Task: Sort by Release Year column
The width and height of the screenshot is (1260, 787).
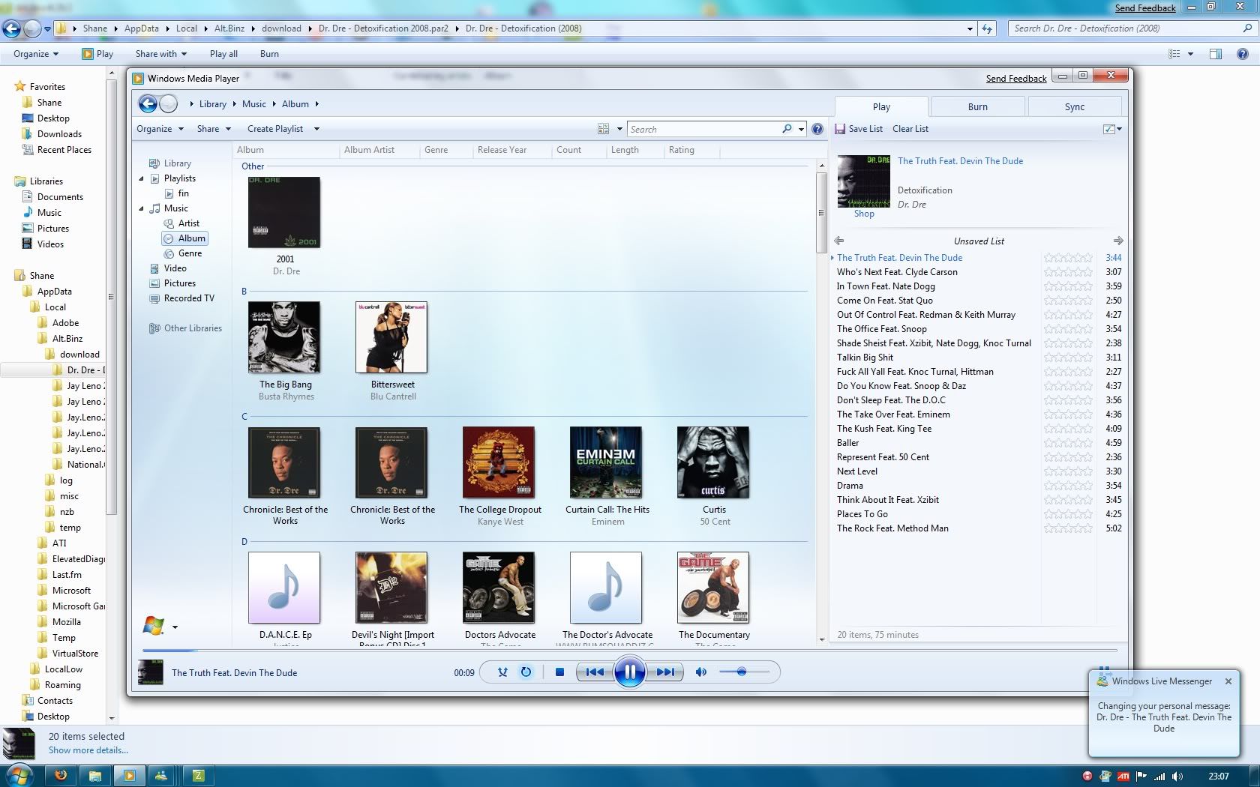Action: coord(502,150)
